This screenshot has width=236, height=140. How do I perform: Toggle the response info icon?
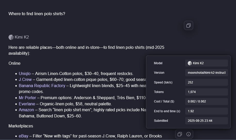pos(189,134)
